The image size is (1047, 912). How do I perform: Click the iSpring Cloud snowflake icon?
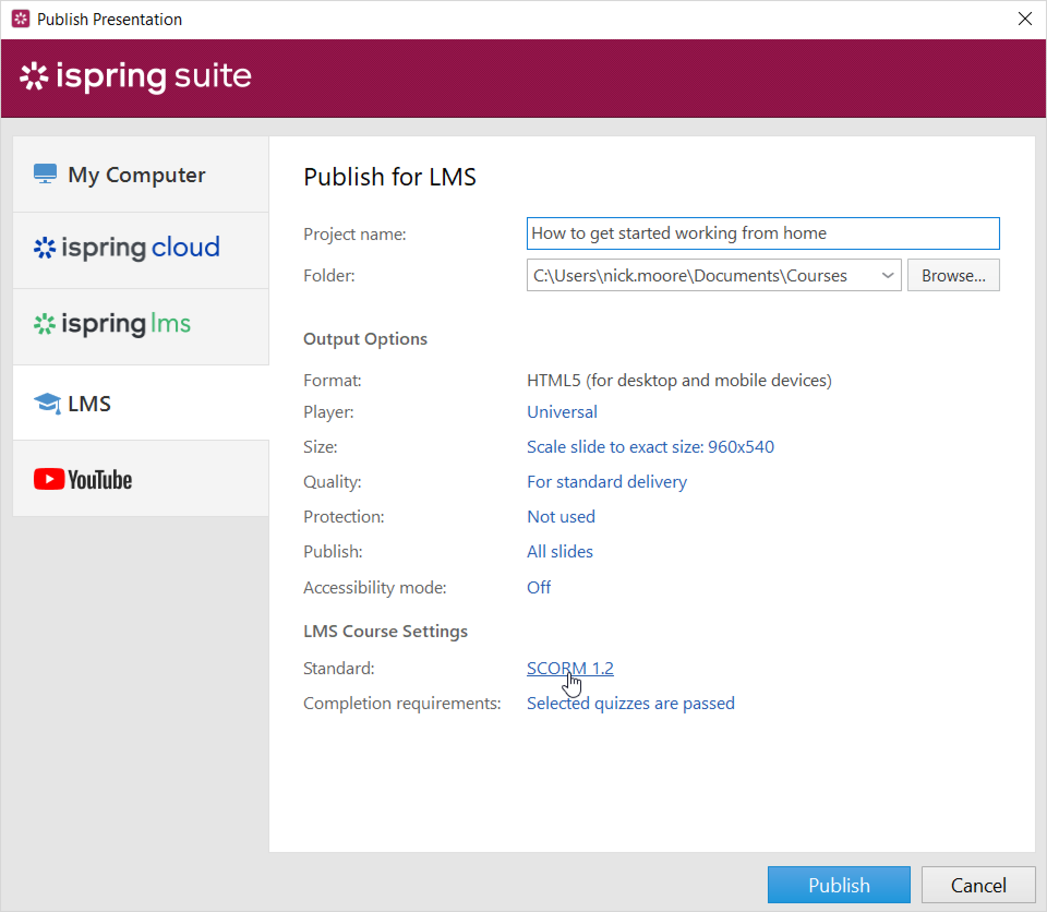(x=45, y=248)
